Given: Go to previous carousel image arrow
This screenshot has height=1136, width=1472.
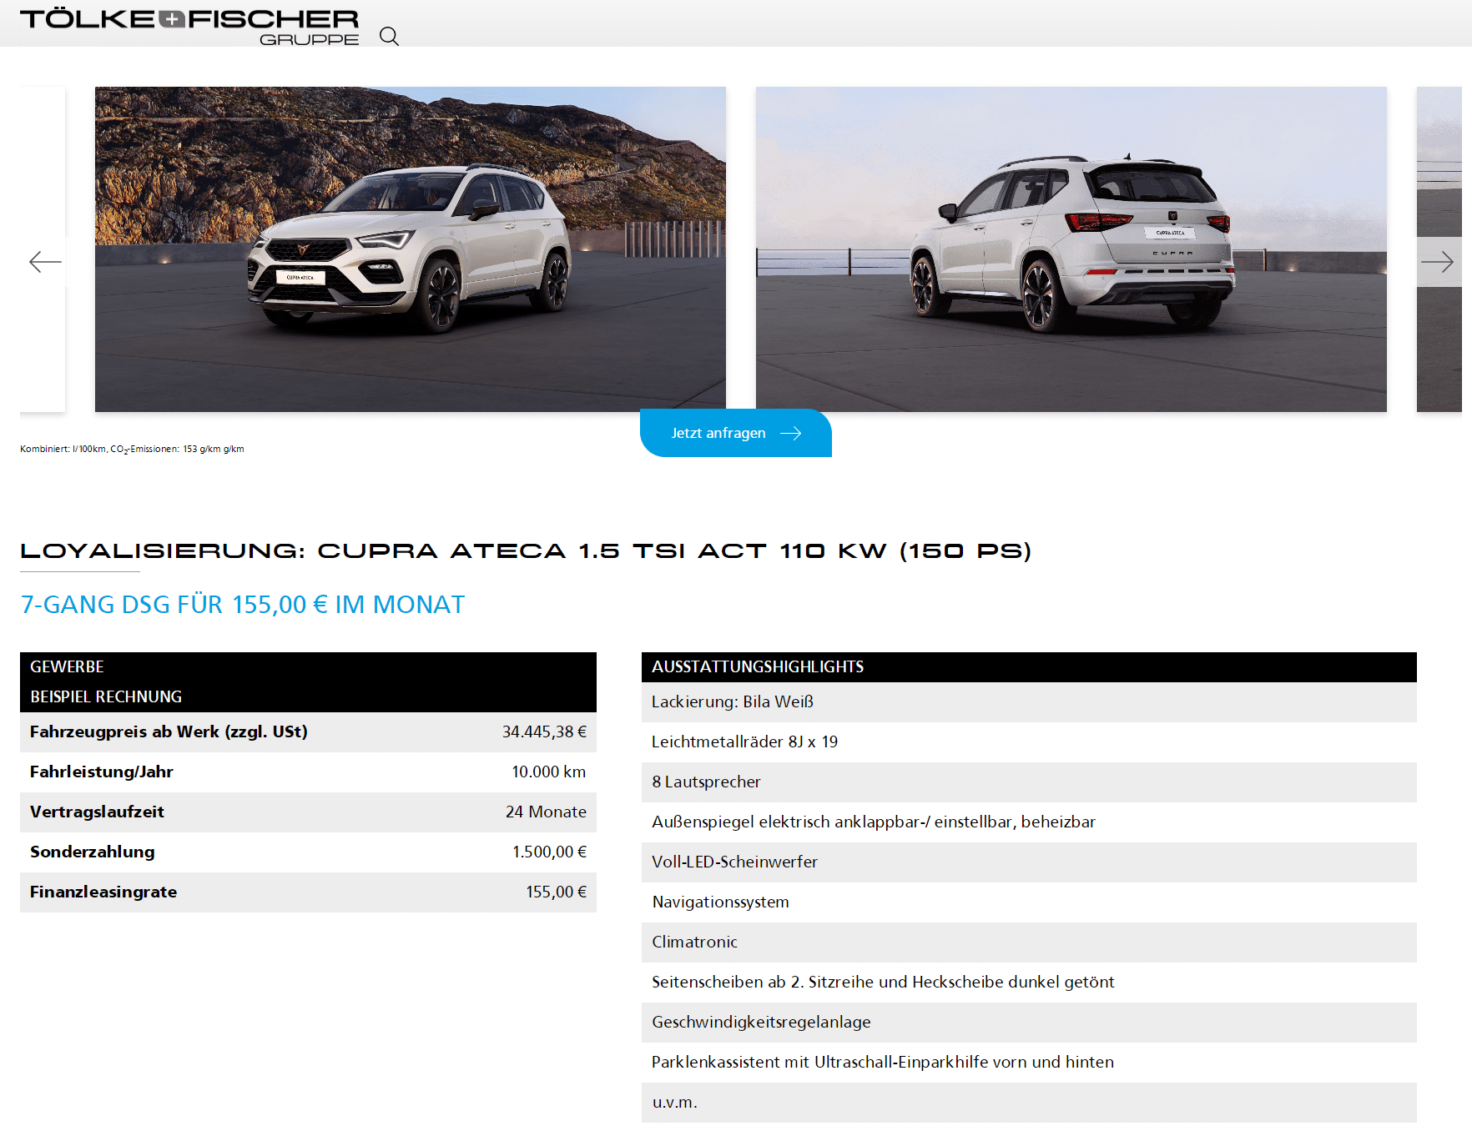Looking at the screenshot, I should [45, 262].
